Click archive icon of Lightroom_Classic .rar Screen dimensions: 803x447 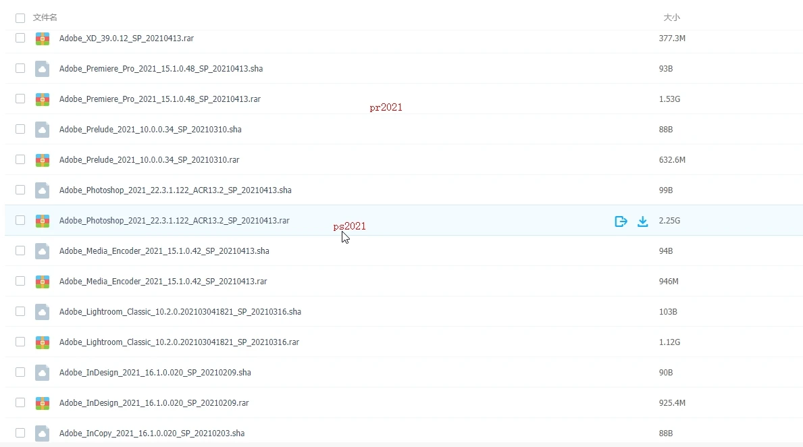coord(43,342)
